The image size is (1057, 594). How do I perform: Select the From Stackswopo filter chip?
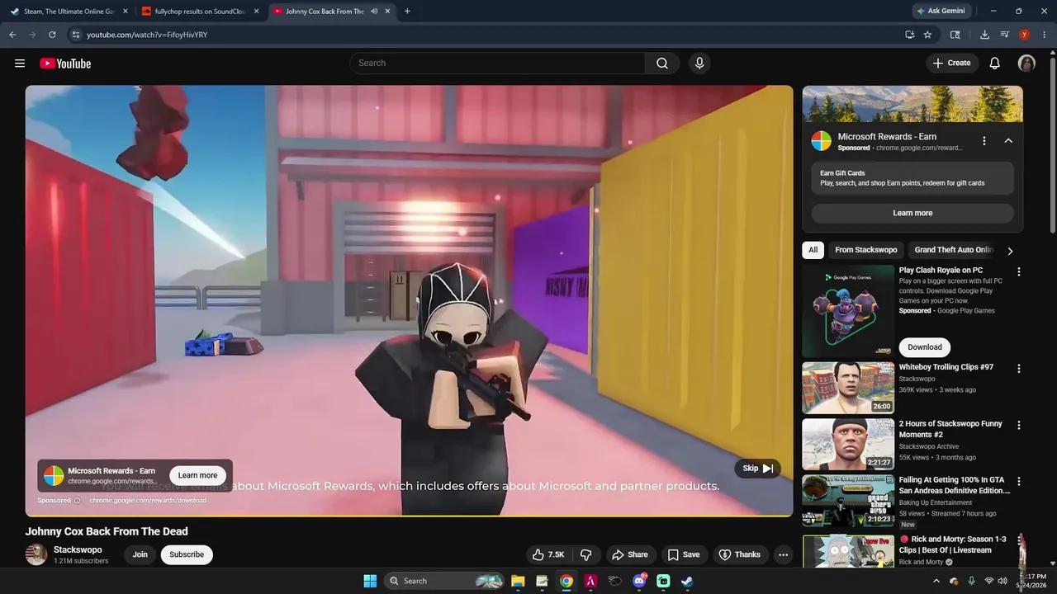(x=865, y=250)
